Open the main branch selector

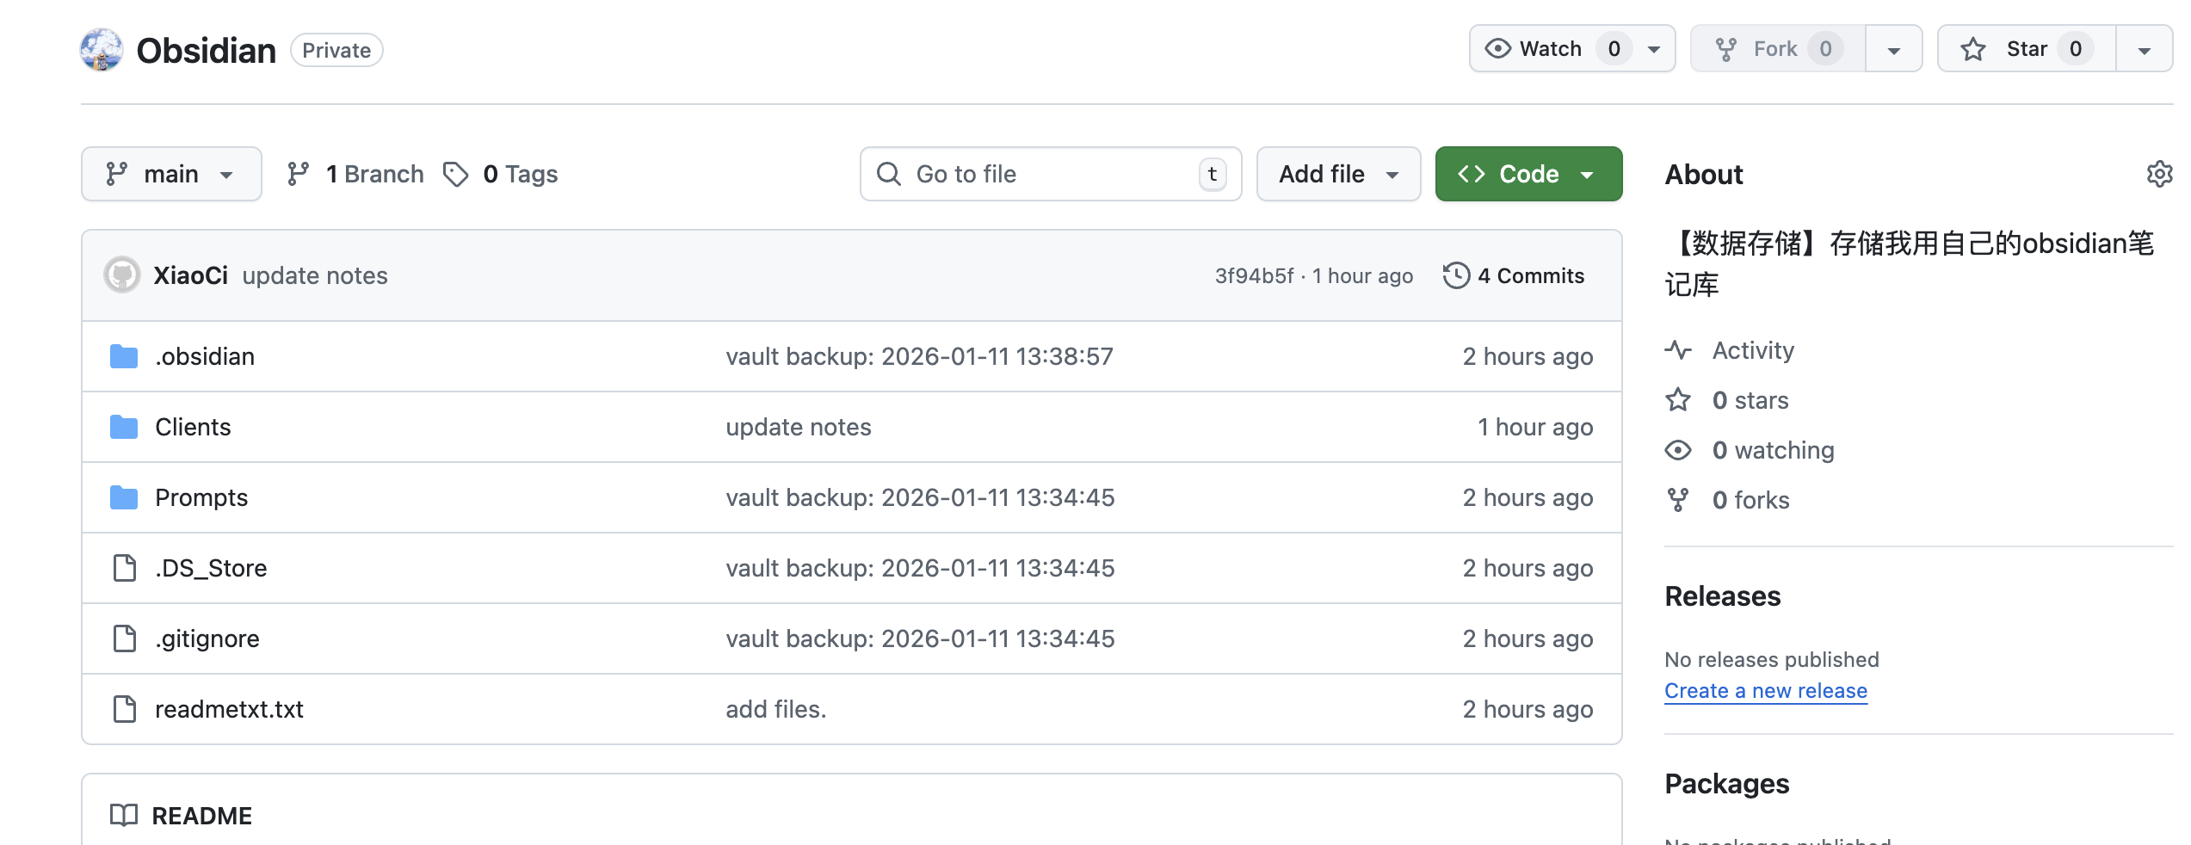(x=171, y=174)
